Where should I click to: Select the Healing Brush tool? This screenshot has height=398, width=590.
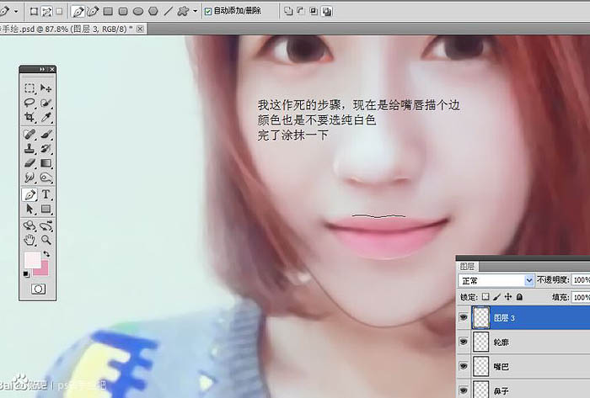pyautogui.click(x=29, y=134)
